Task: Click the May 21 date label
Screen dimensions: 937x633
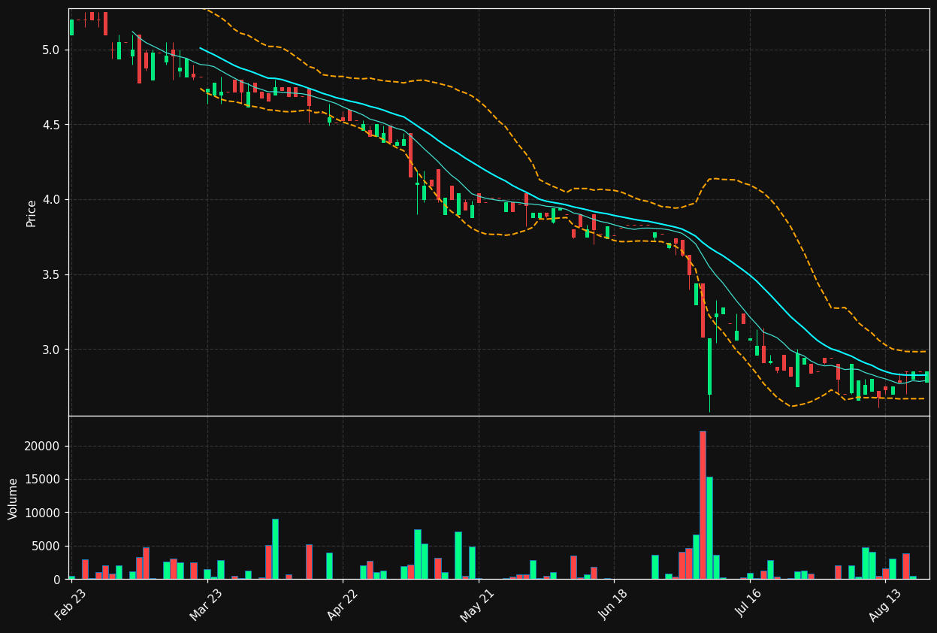Action: [477, 604]
